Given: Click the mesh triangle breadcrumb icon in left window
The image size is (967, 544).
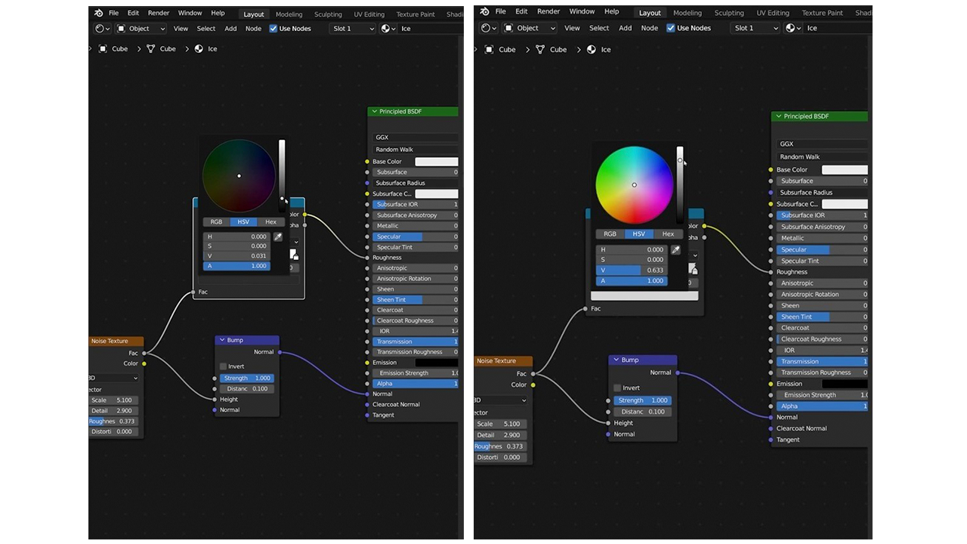Looking at the screenshot, I should tap(151, 48).
